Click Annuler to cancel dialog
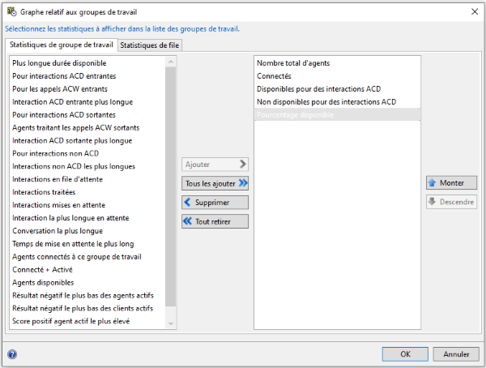The width and height of the screenshot is (486, 368). 456,354
